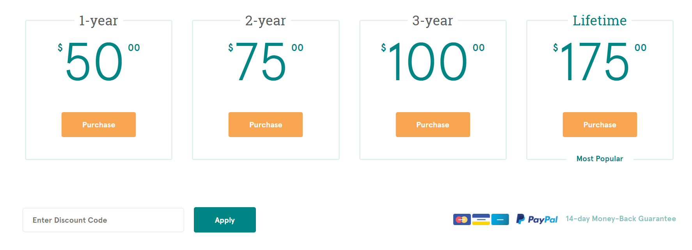Click the PayPal logo
This screenshot has height=250, width=692.
pyautogui.click(x=537, y=219)
